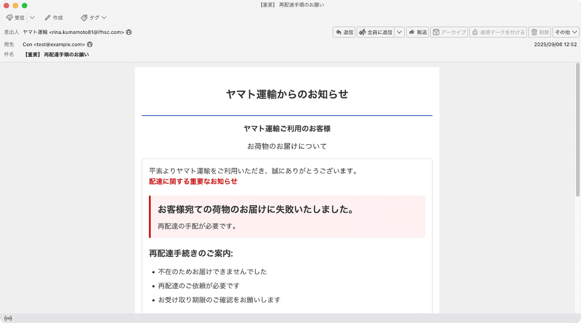Image resolution: width=581 pixels, height=323 pixels.
Task: Expand the 受信 dropdown arrow
Action: coord(31,17)
